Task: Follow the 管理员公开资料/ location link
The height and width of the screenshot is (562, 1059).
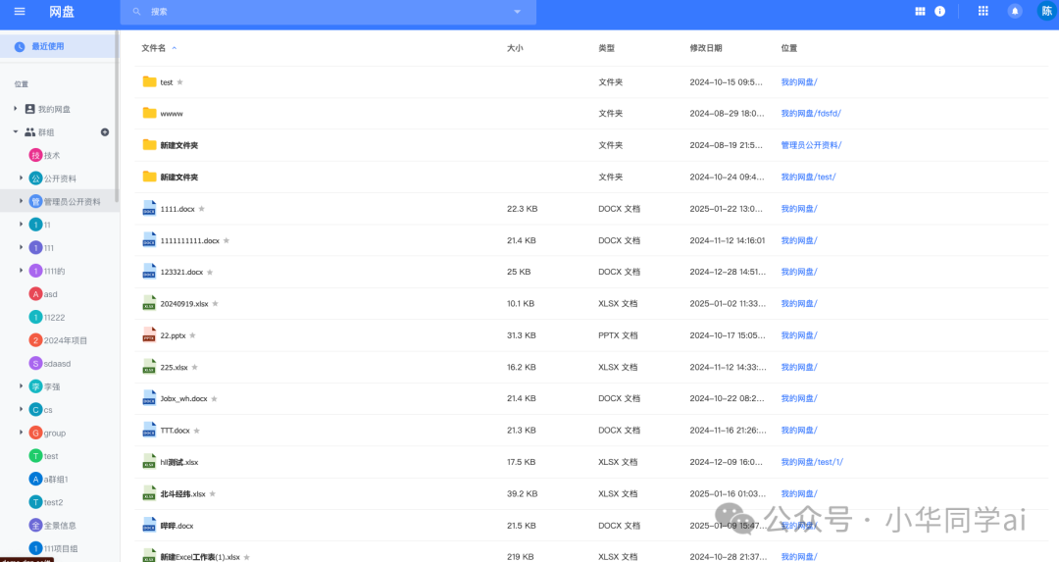Action: point(810,145)
